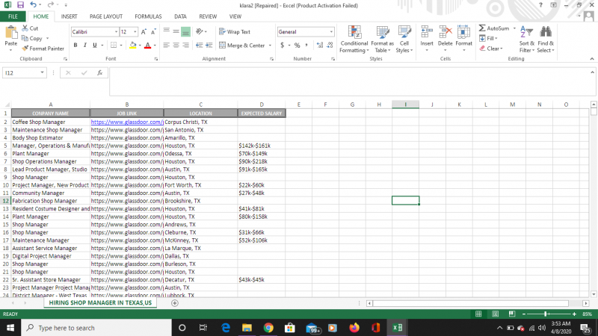Image resolution: width=598 pixels, height=336 pixels.
Task: Adjust the zoom slider in status bar
Action: click(546, 314)
